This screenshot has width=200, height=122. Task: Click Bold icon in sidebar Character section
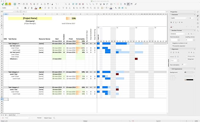171,22
